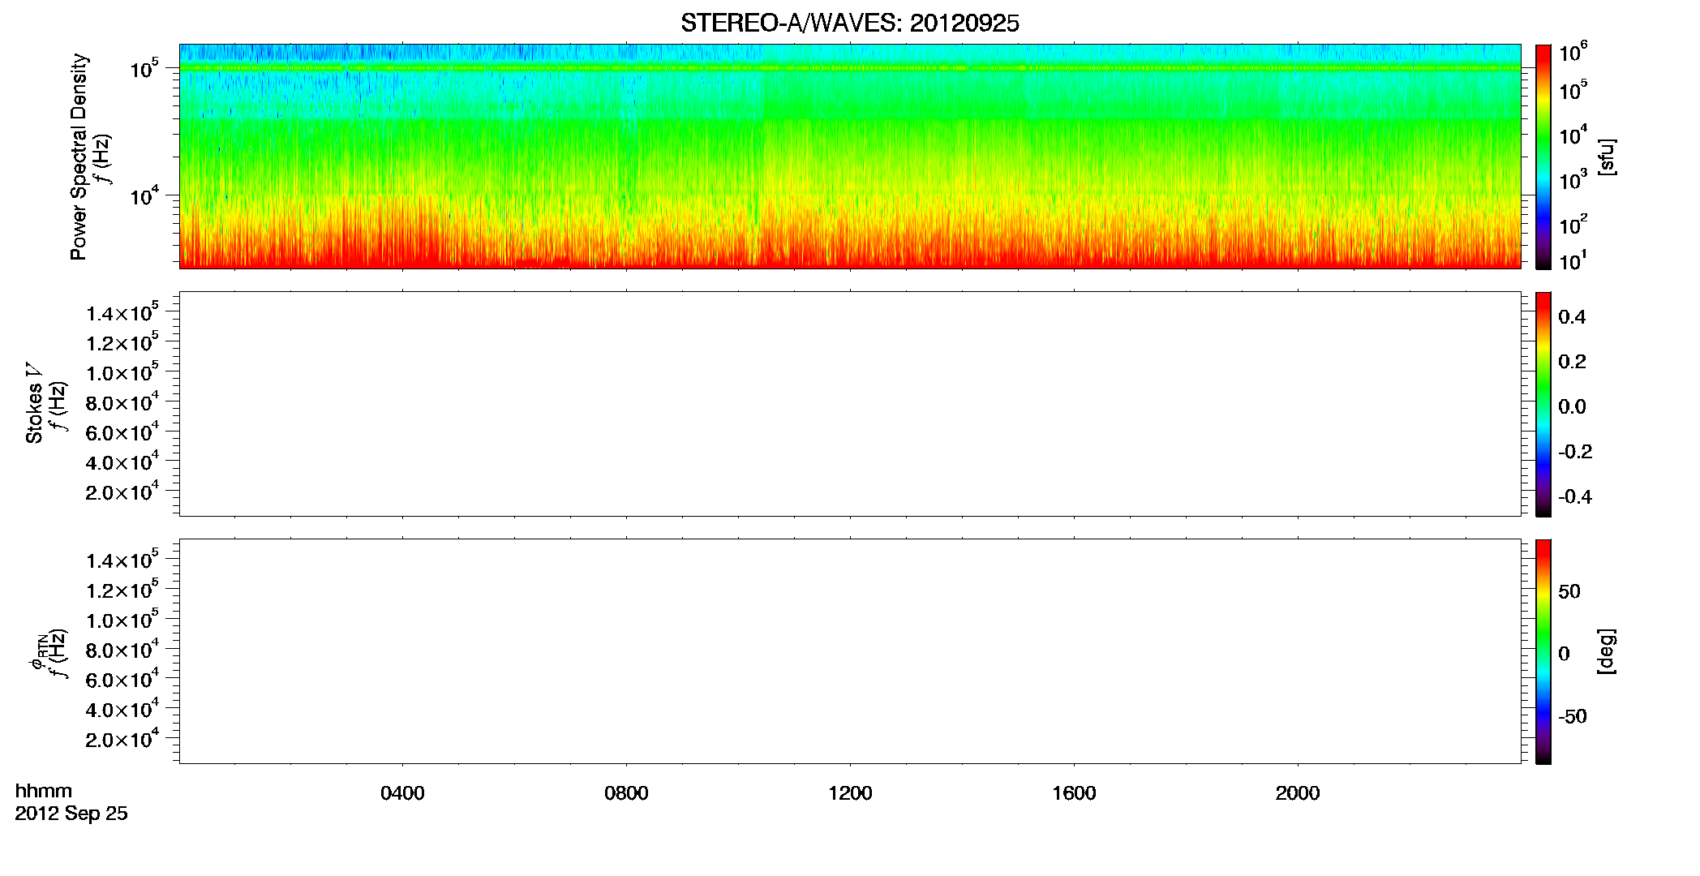
Task: Click the "50" label on degrees color bar
Action: (x=1569, y=591)
